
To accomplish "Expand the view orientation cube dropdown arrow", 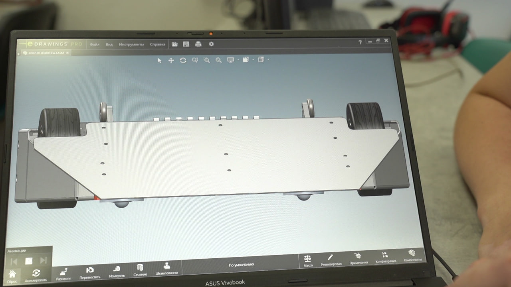I will click(x=268, y=60).
